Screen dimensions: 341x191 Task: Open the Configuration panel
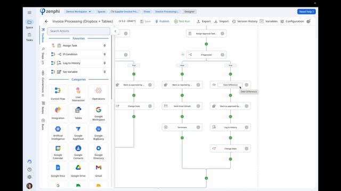(292, 21)
